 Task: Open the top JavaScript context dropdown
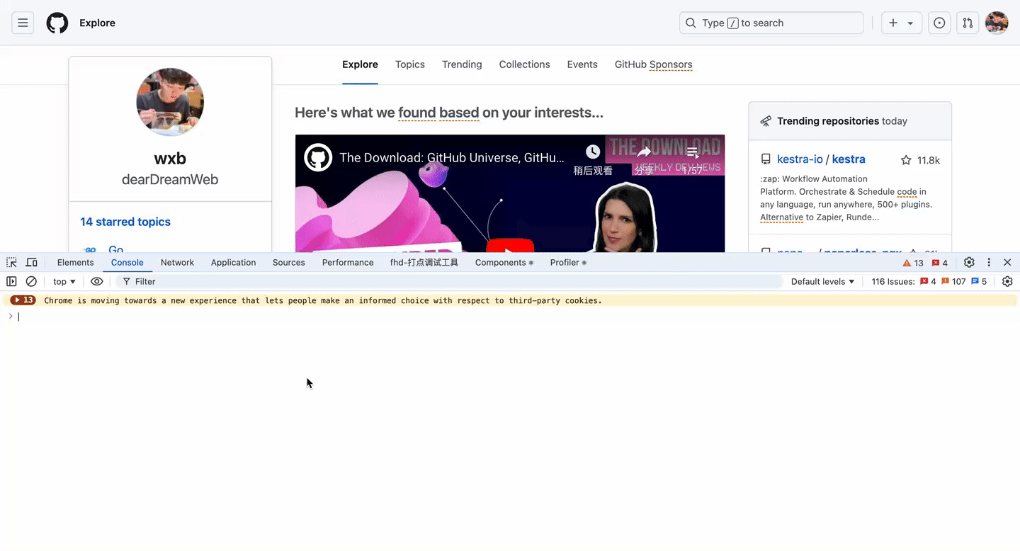click(64, 281)
